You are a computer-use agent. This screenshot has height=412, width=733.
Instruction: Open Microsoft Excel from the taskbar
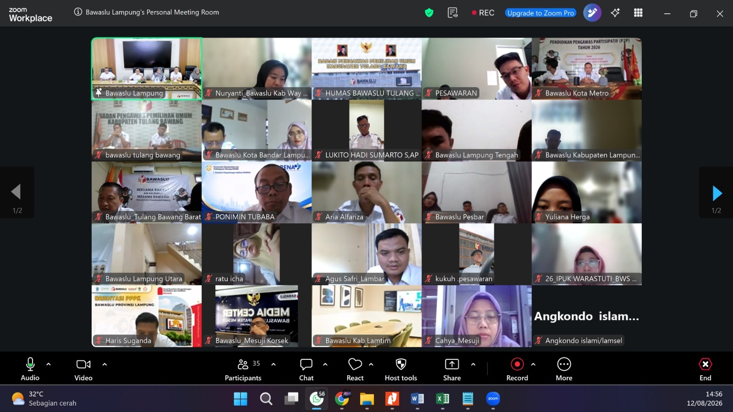pyautogui.click(x=443, y=399)
